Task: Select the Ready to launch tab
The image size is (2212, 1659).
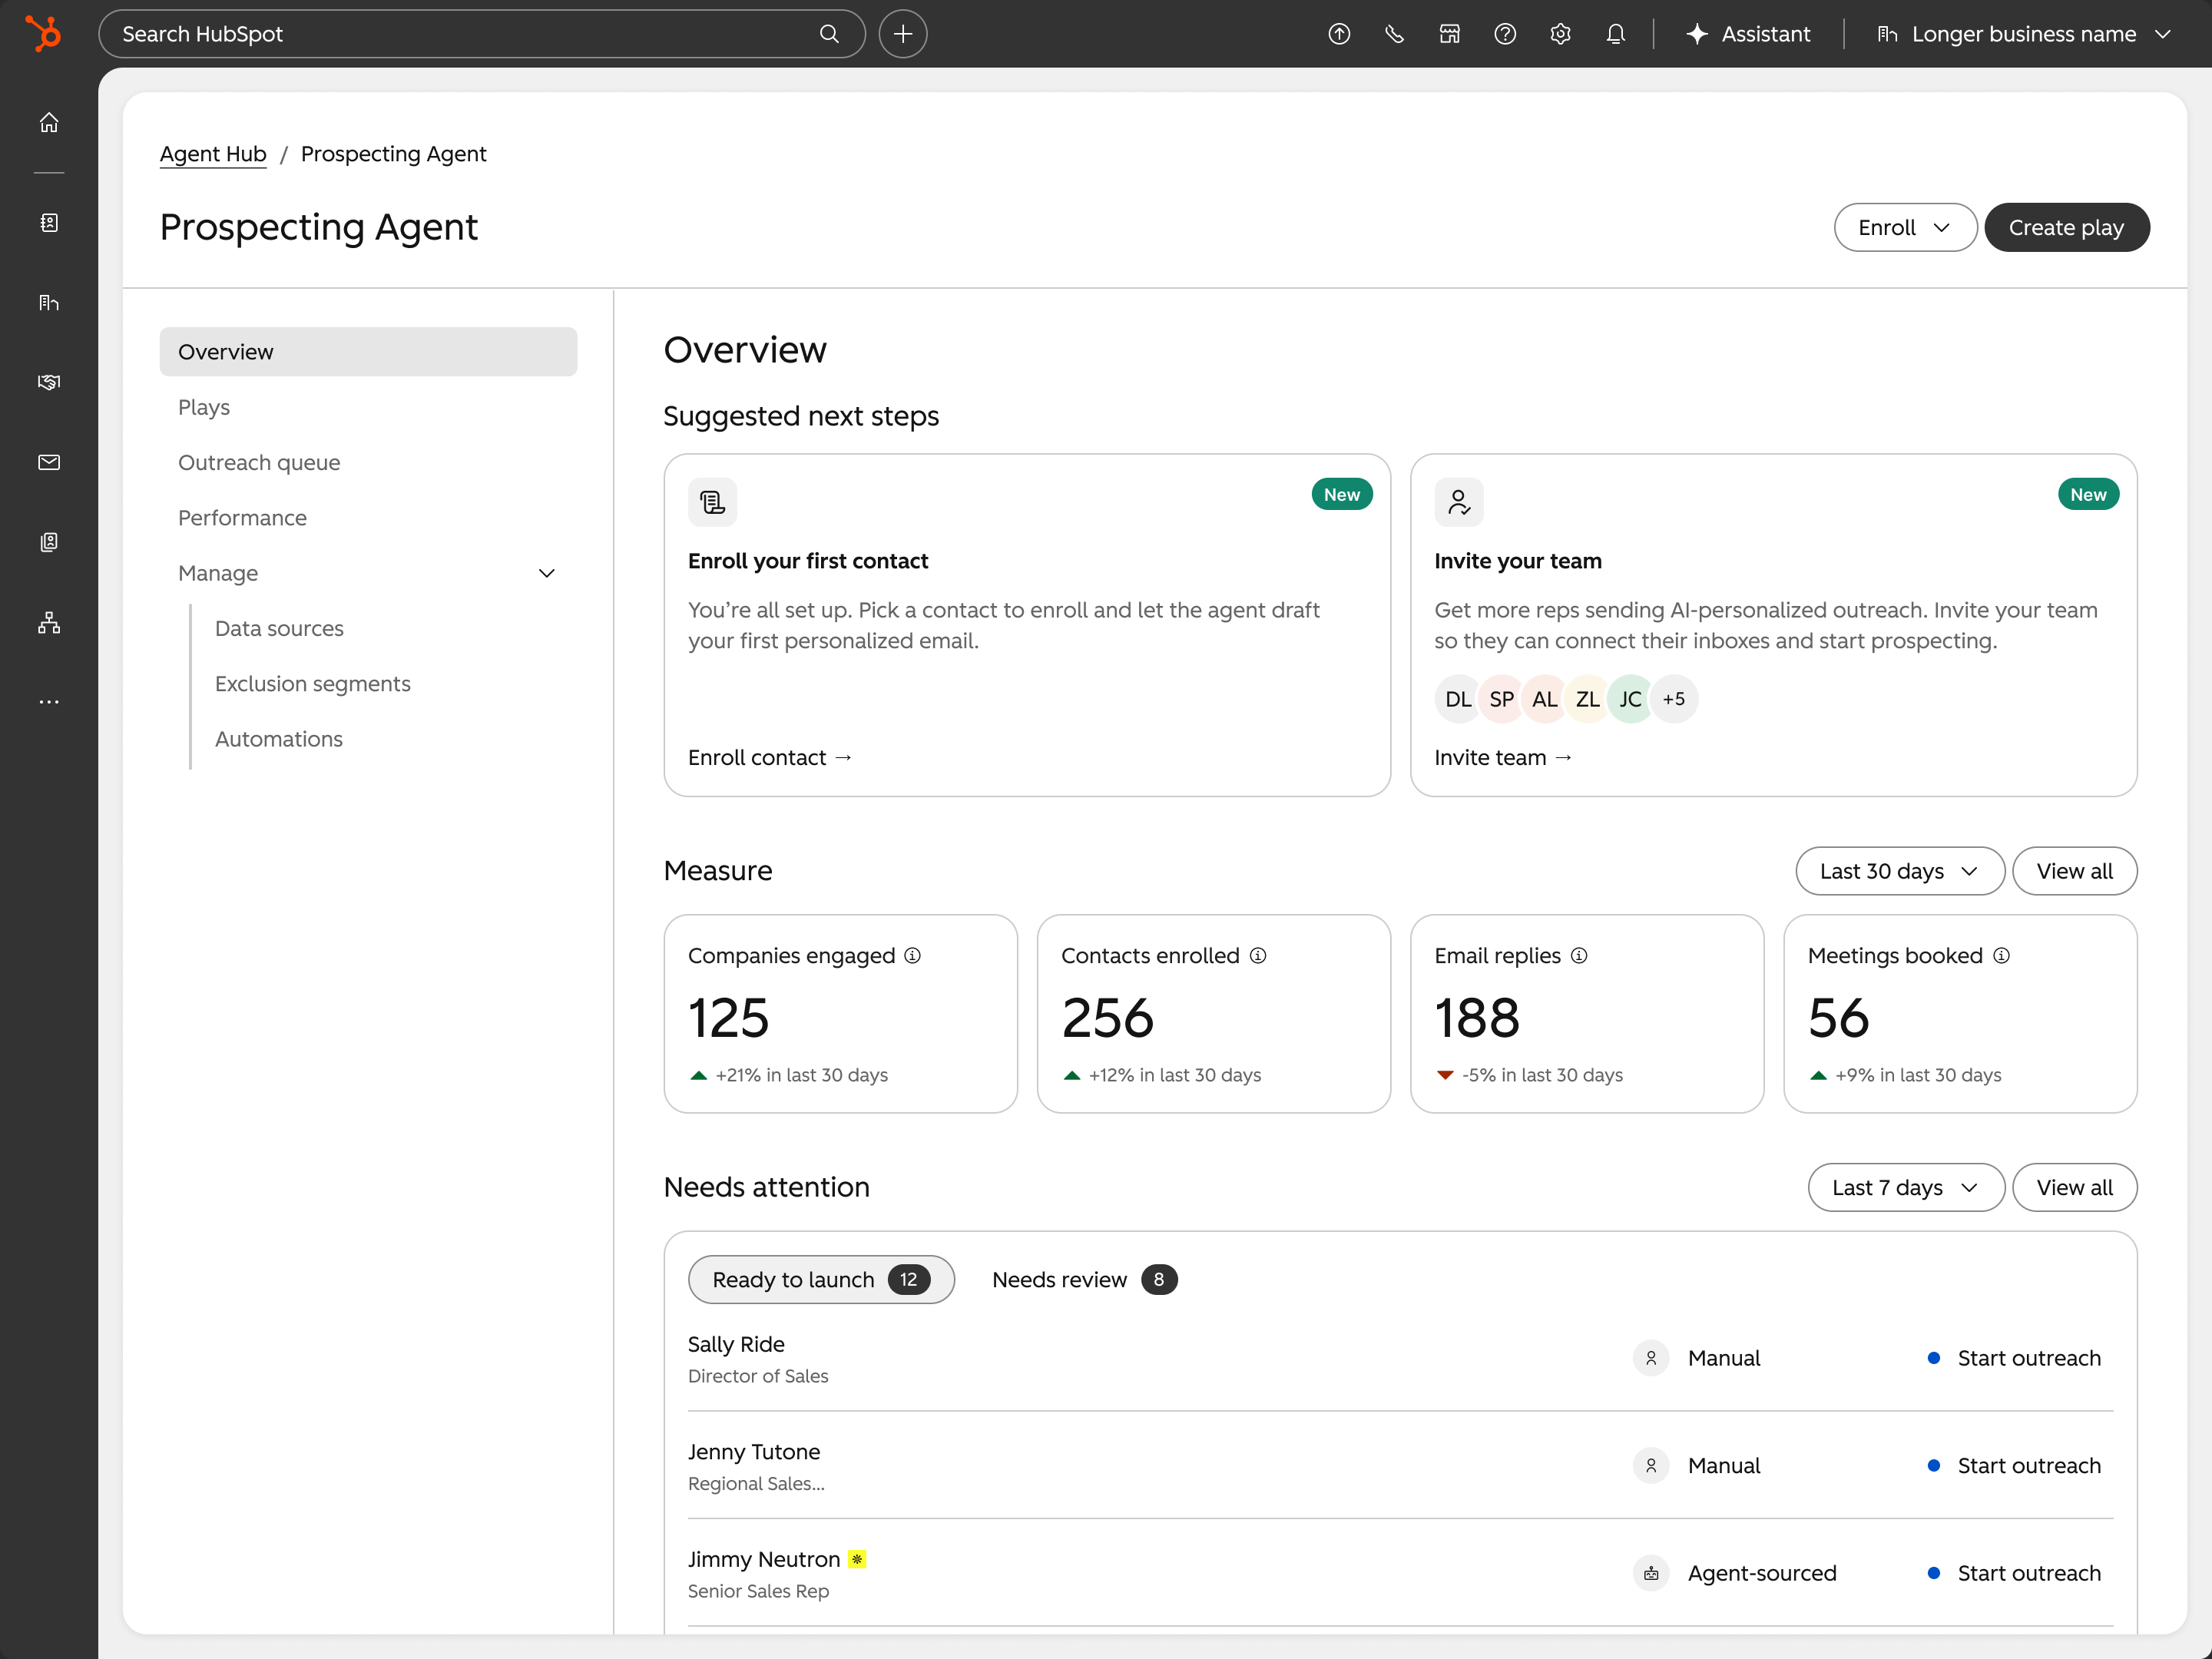Action: [x=821, y=1279]
